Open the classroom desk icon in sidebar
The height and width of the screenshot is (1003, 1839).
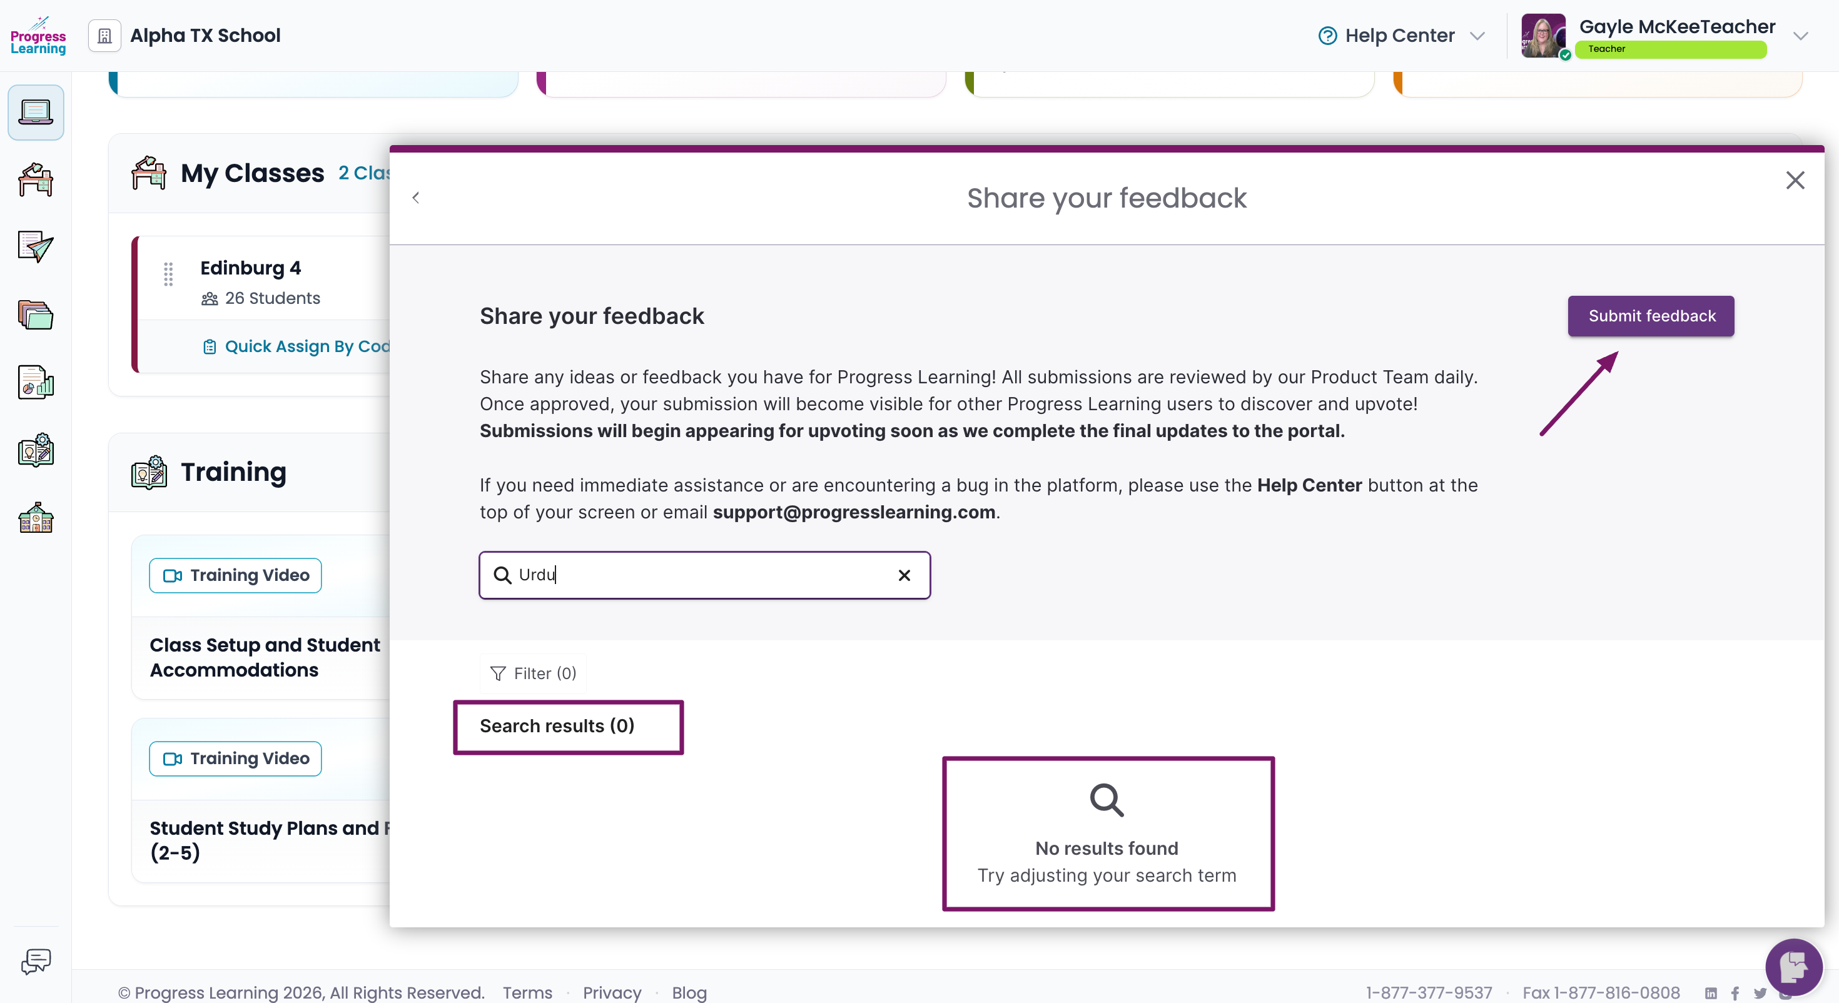(36, 180)
